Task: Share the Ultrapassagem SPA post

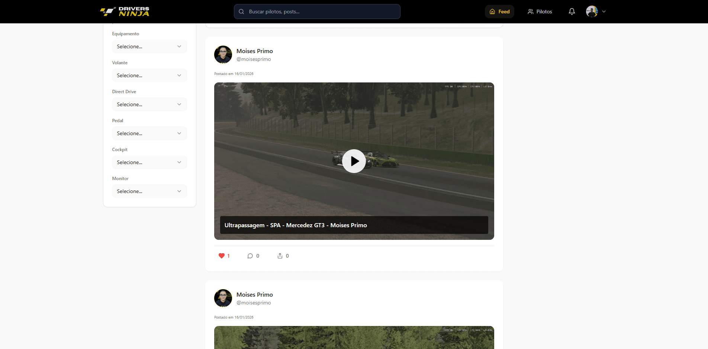Action: click(280, 256)
